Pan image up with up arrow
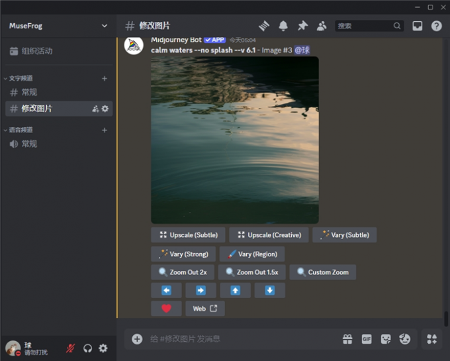Viewport: 450px width, 361px height. point(235,290)
